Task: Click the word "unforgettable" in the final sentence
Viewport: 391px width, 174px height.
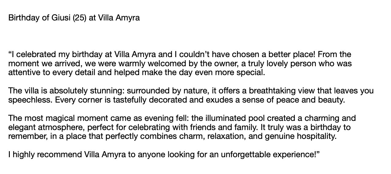Action: point(241,154)
